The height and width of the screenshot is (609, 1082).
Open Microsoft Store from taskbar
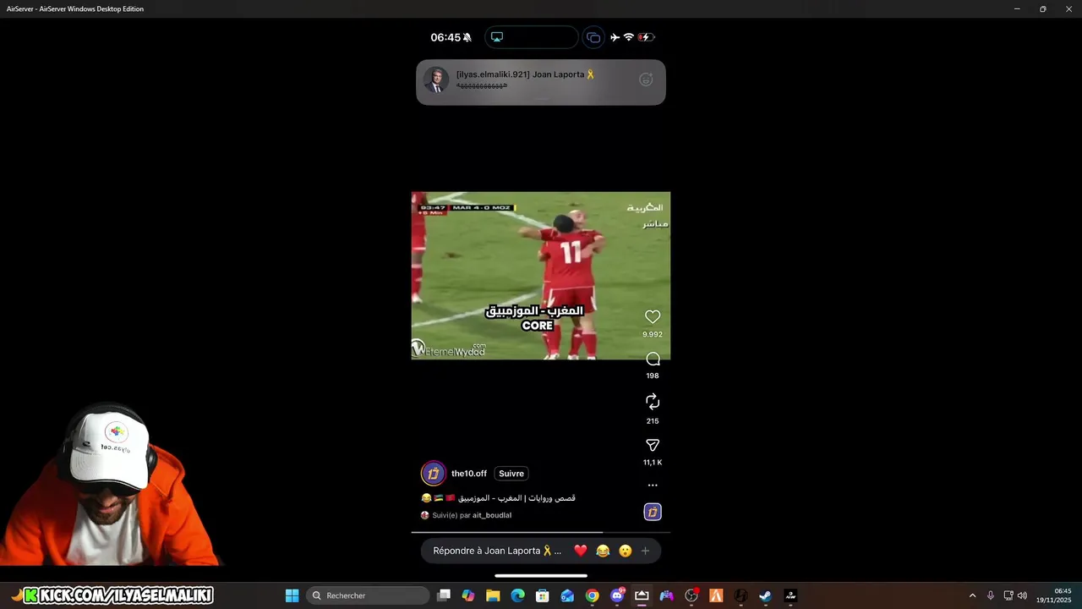coord(543,595)
